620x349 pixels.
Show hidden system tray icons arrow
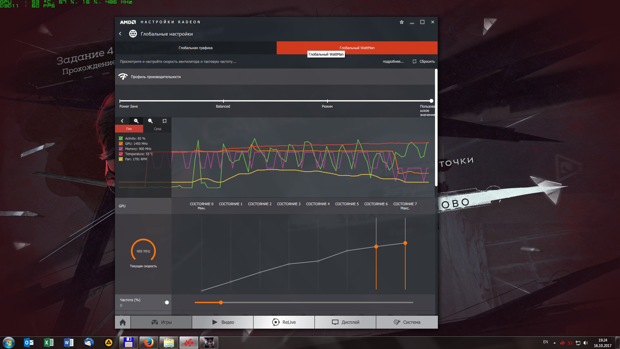[554, 343]
